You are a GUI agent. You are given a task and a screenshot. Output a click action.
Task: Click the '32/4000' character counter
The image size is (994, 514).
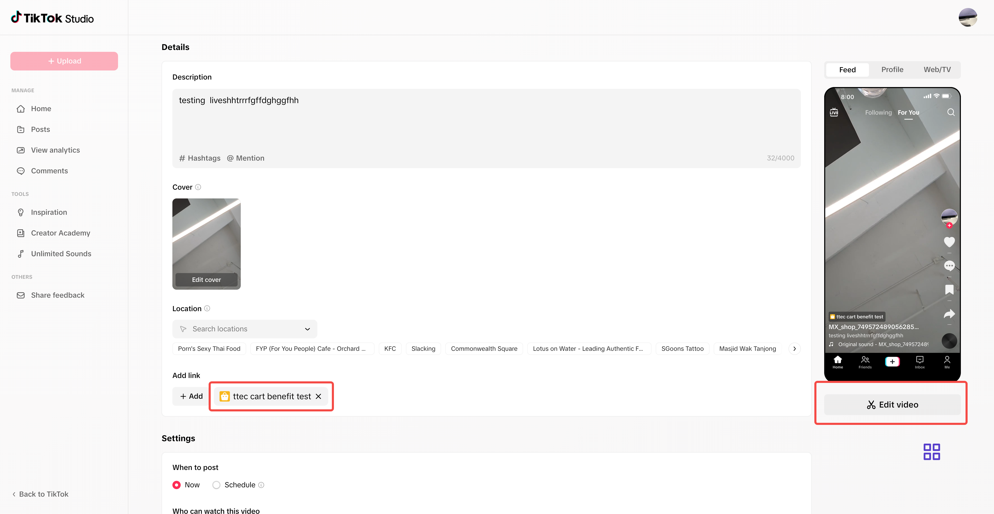(x=780, y=158)
